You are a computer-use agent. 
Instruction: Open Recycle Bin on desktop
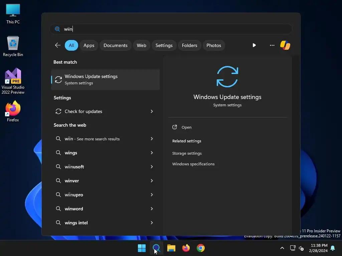coord(13,46)
